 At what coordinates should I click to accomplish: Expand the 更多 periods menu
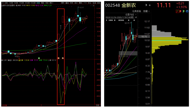pos(52,3)
